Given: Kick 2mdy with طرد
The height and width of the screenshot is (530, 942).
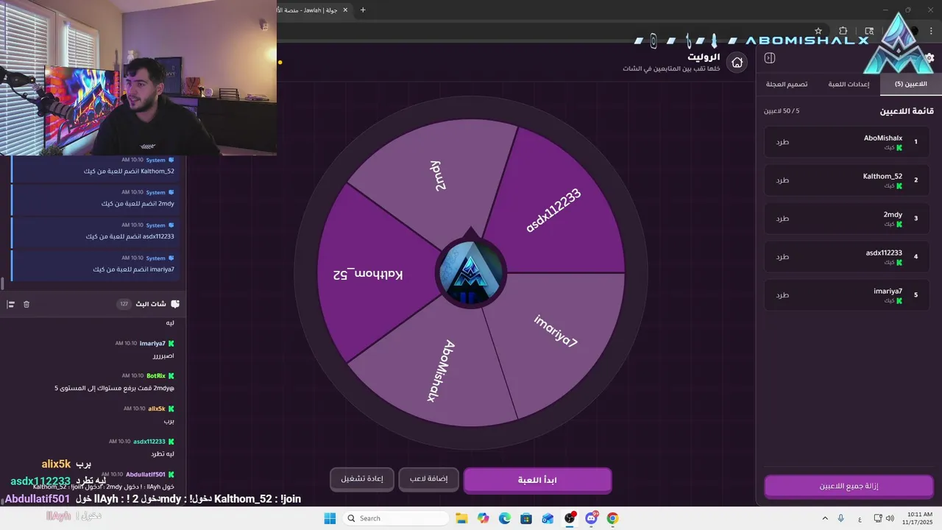Looking at the screenshot, I should (782, 218).
